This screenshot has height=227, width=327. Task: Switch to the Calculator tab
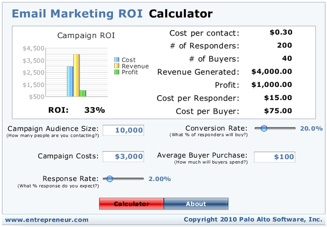(x=131, y=204)
